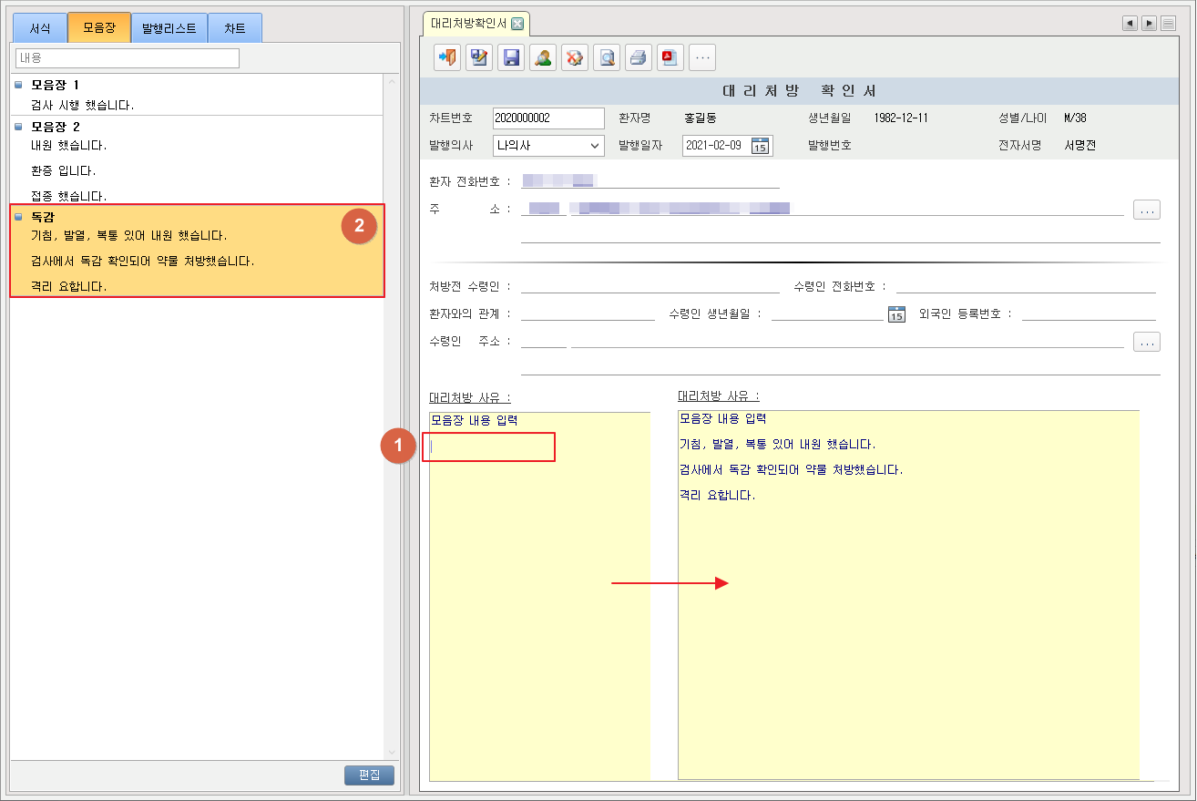This screenshot has height=801, width=1197.
Task: Switch to the 서식 tab
Action: tap(39, 28)
